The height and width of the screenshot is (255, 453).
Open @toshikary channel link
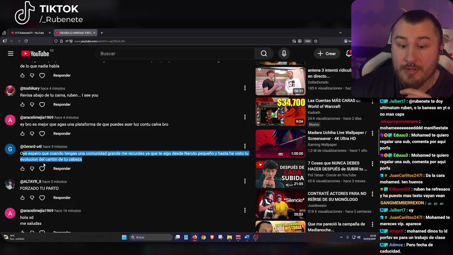[30, 88]
